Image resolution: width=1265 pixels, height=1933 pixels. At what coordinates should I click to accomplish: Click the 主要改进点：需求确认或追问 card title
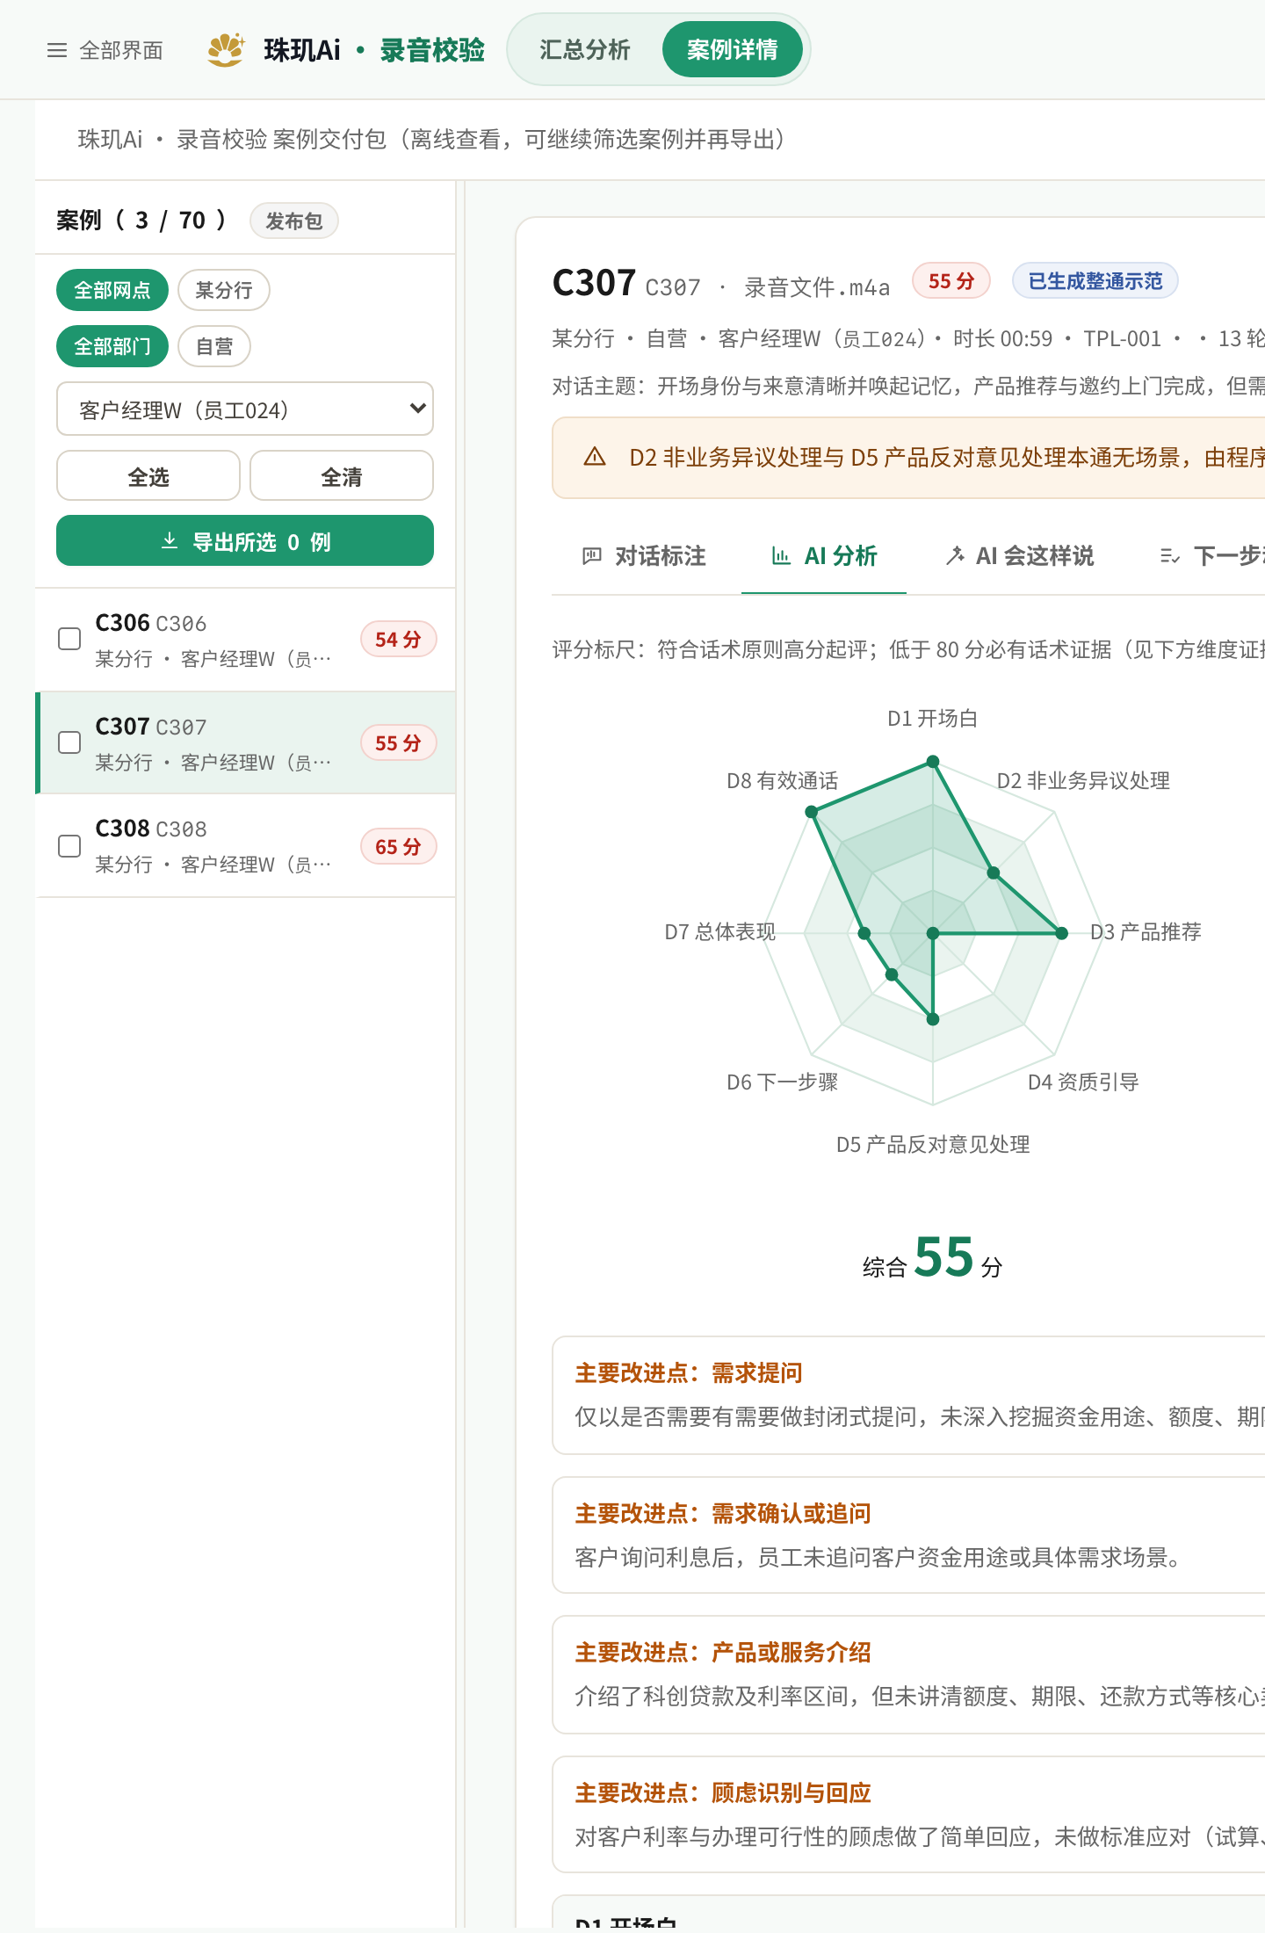pyautogui.click(x=723, y=1513)
